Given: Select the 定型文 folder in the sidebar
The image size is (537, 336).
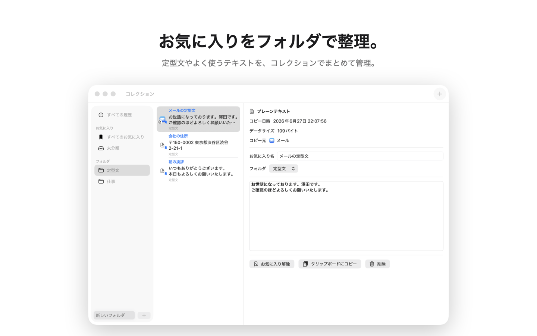Looking at the screenshot, I should point(122,170).
